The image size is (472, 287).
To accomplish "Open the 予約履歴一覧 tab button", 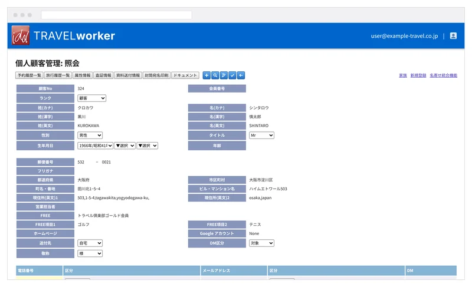I will pos(29,75).
